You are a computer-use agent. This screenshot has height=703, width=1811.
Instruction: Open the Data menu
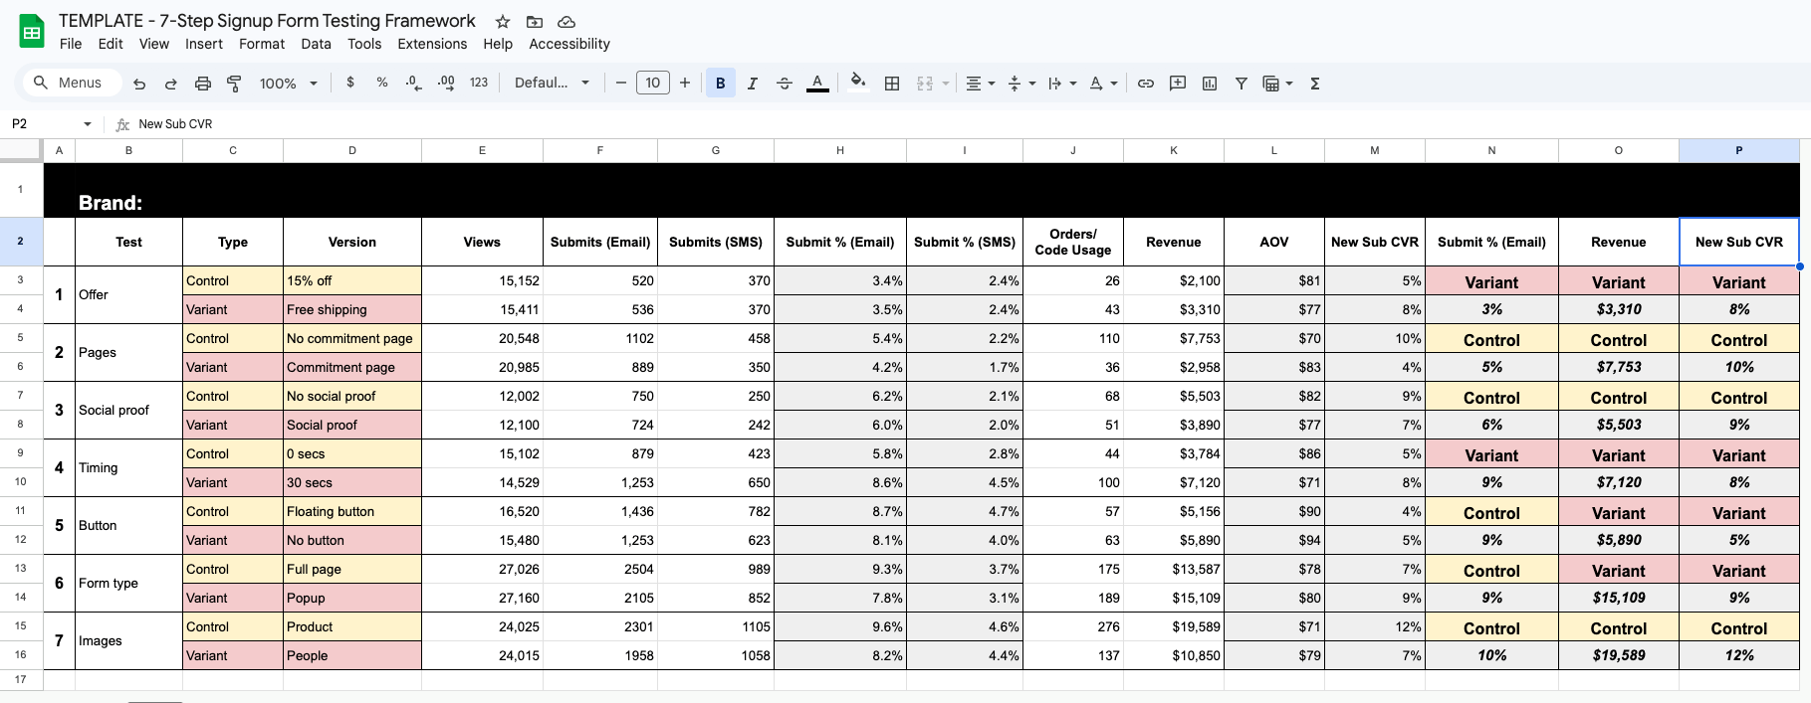(x=316, y=44)
